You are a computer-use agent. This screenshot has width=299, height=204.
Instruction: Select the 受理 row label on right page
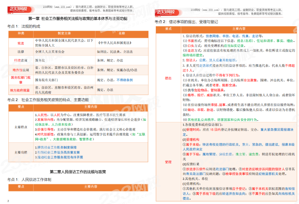coord(168,162)
